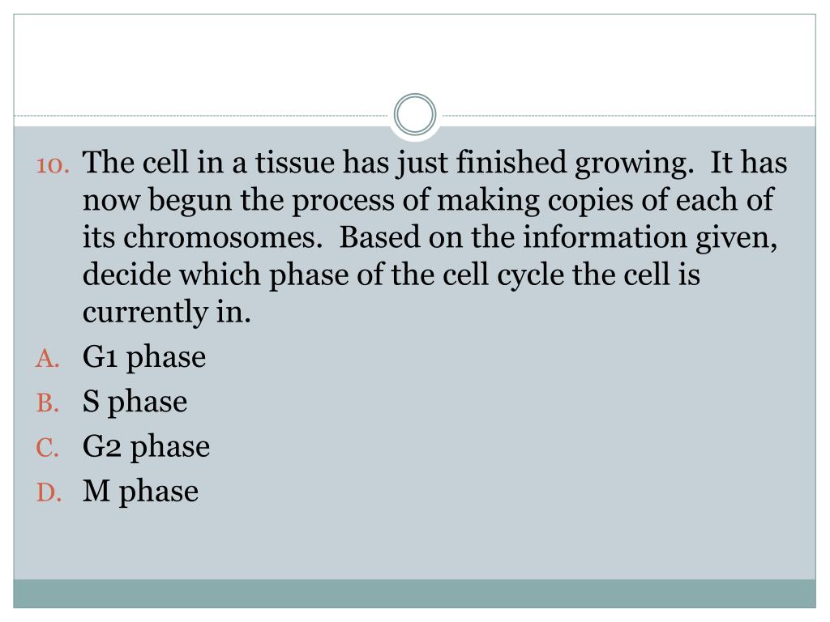Select answer option G1 phase
830x622 pixels.
point(144,357)
